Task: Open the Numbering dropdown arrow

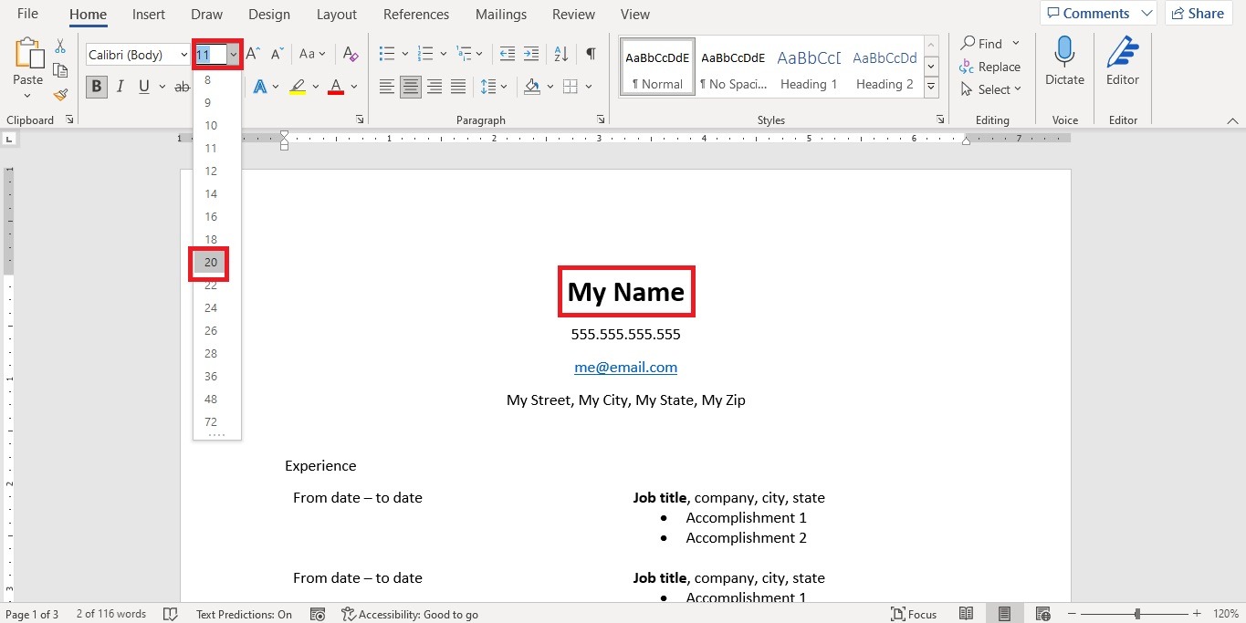Action: click(444, 54)
